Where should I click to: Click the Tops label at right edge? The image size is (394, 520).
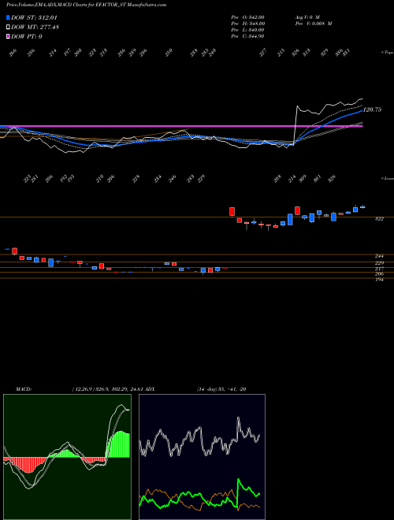tap(387, 53)
